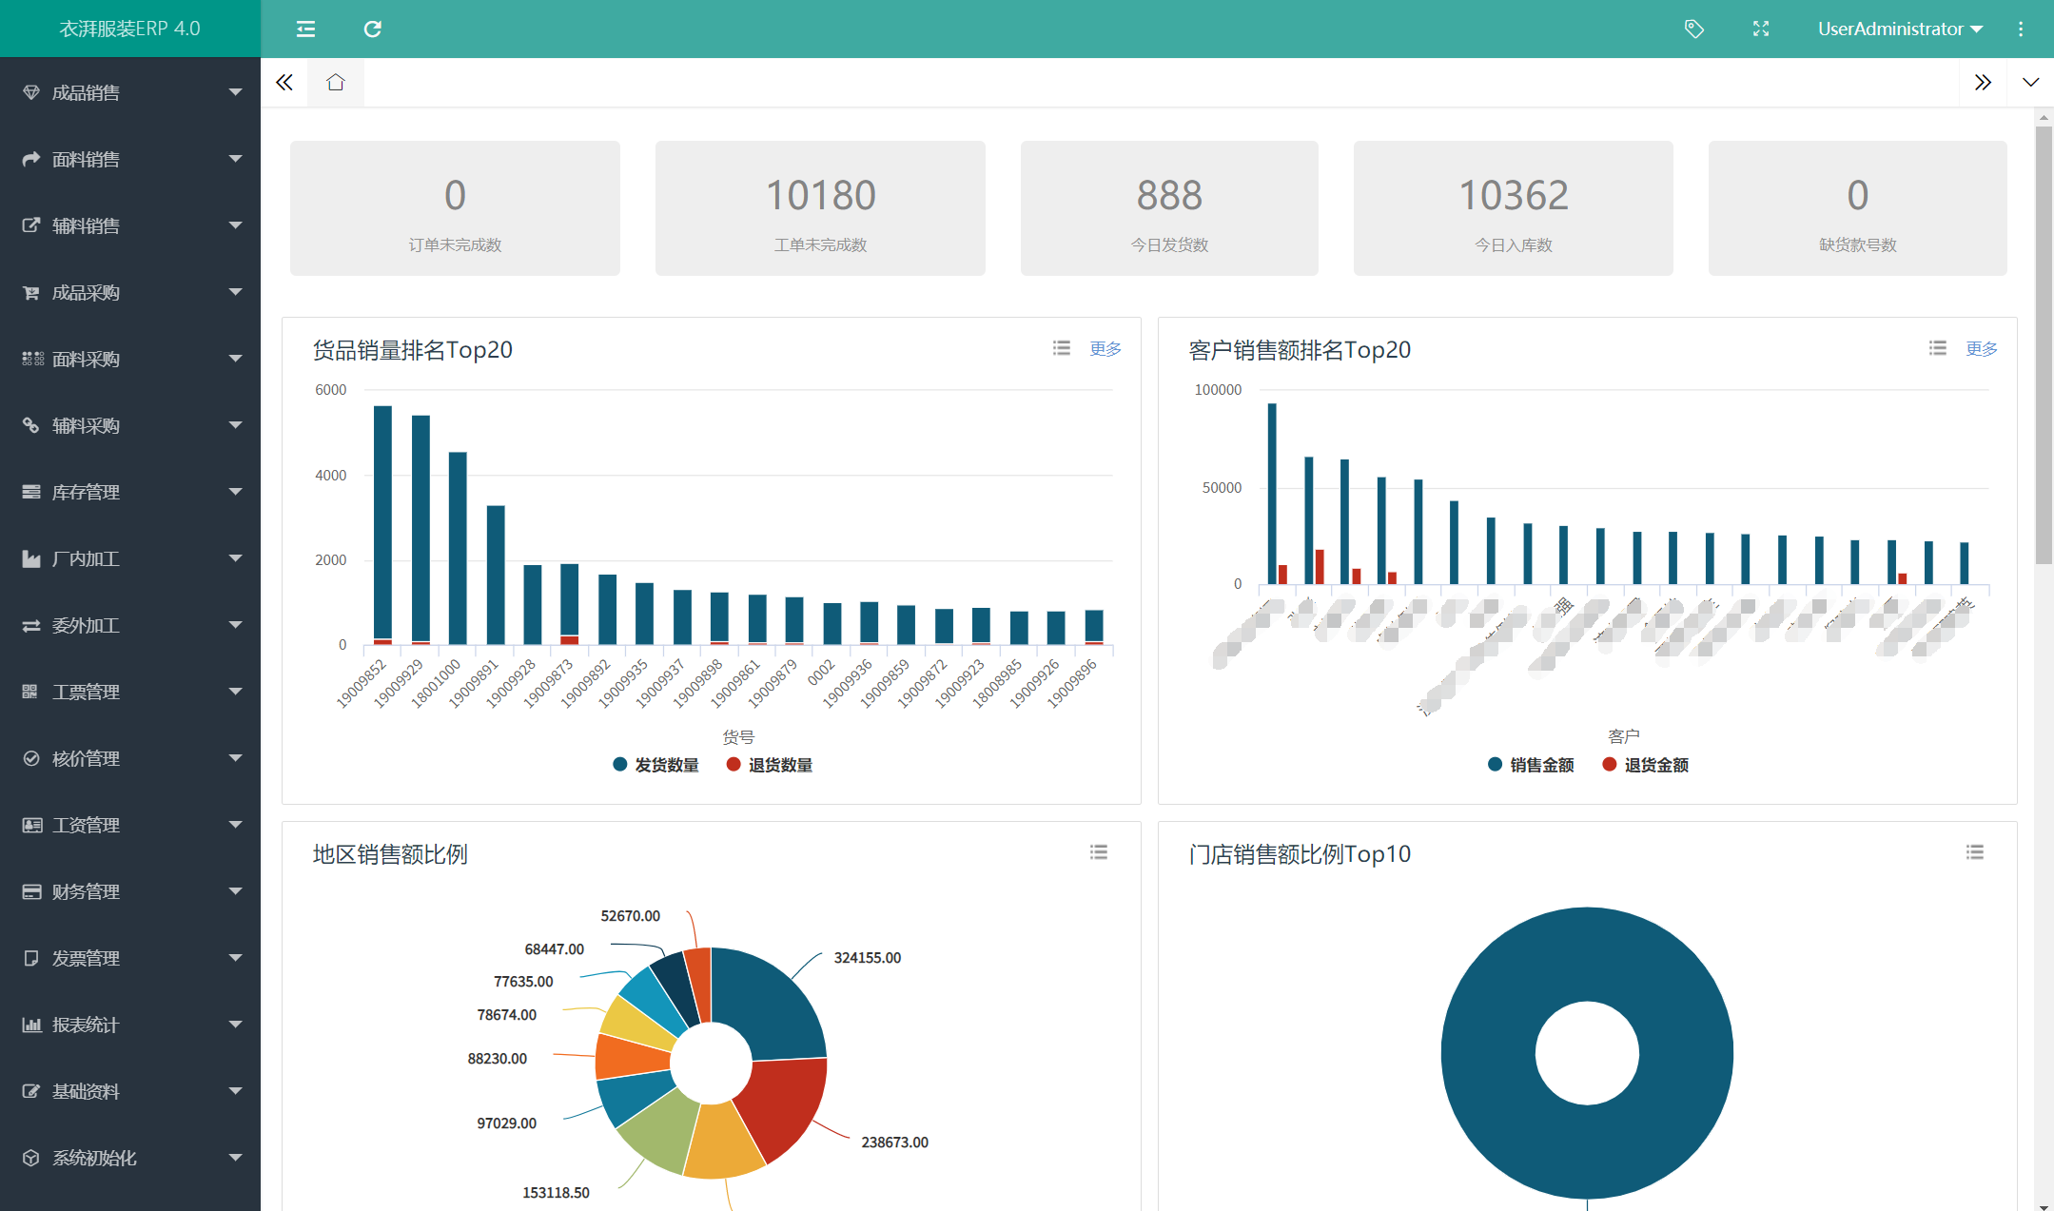This screenshot has width=2054, height=1211.
Task: Open the 报表统计 menu item
Action: [130, 1025]
